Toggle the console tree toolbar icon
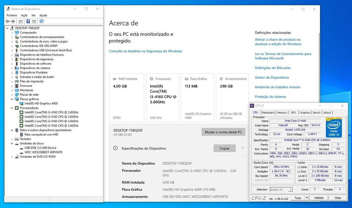 pos(21,21)
